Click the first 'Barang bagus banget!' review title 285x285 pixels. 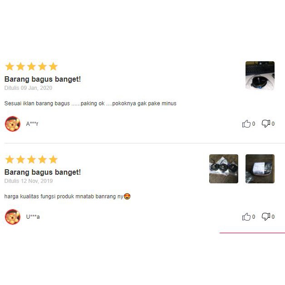(43, 79)
